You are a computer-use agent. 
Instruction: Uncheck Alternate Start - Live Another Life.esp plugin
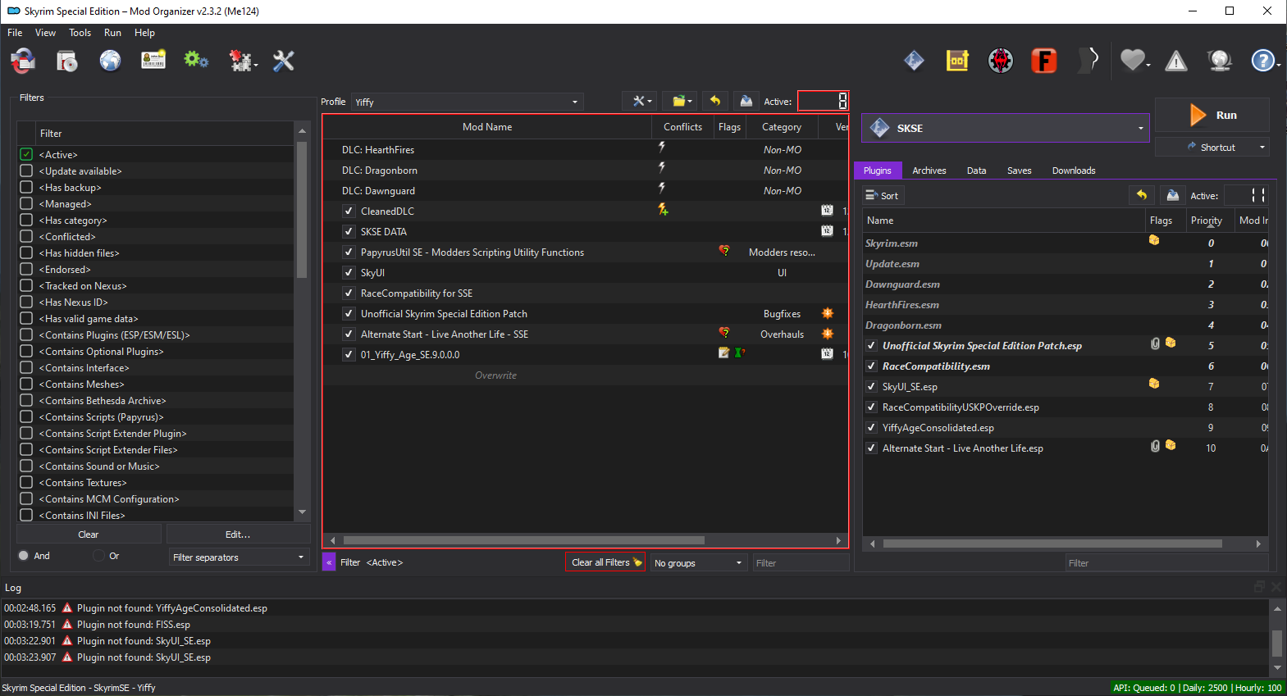(x=871, y=448)
